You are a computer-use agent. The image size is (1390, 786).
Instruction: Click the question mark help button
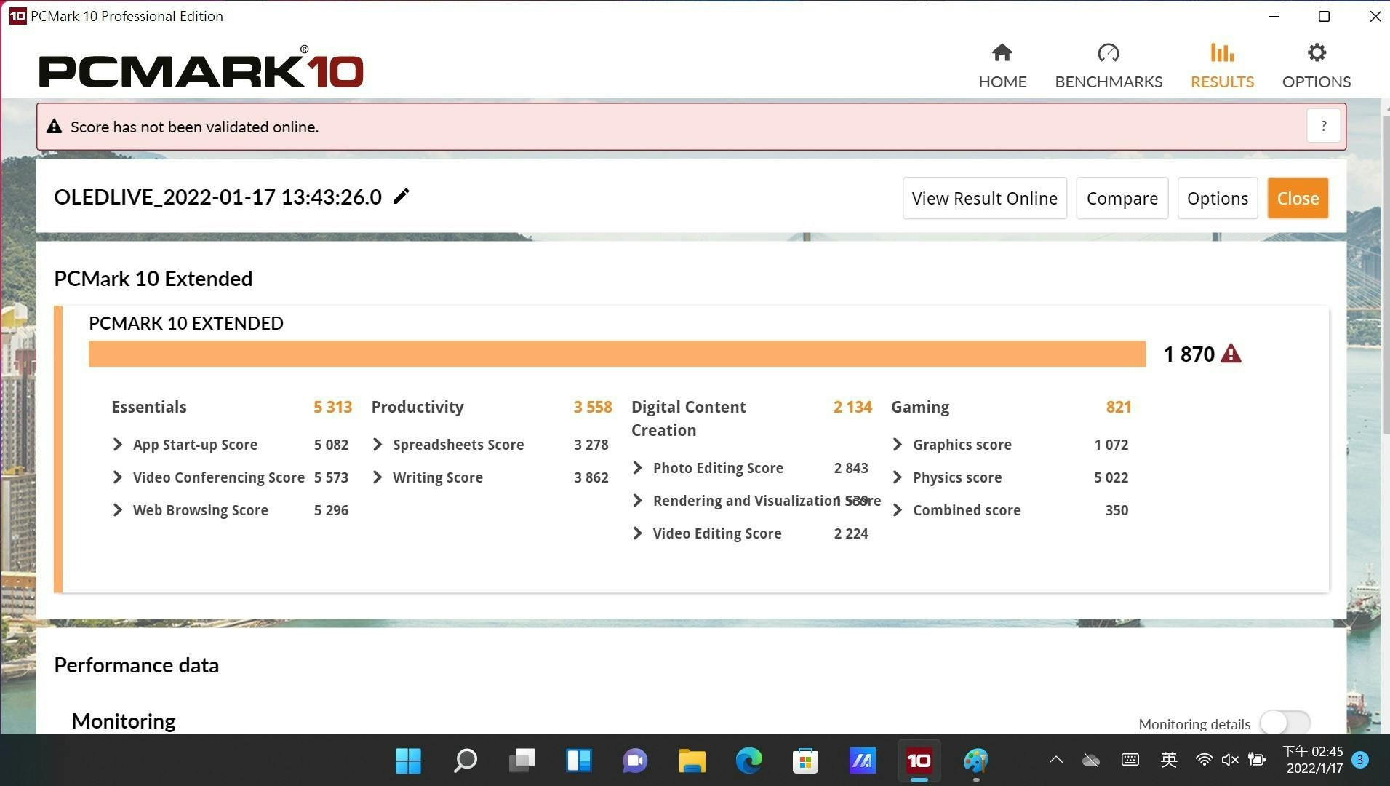coord(1323,127)
